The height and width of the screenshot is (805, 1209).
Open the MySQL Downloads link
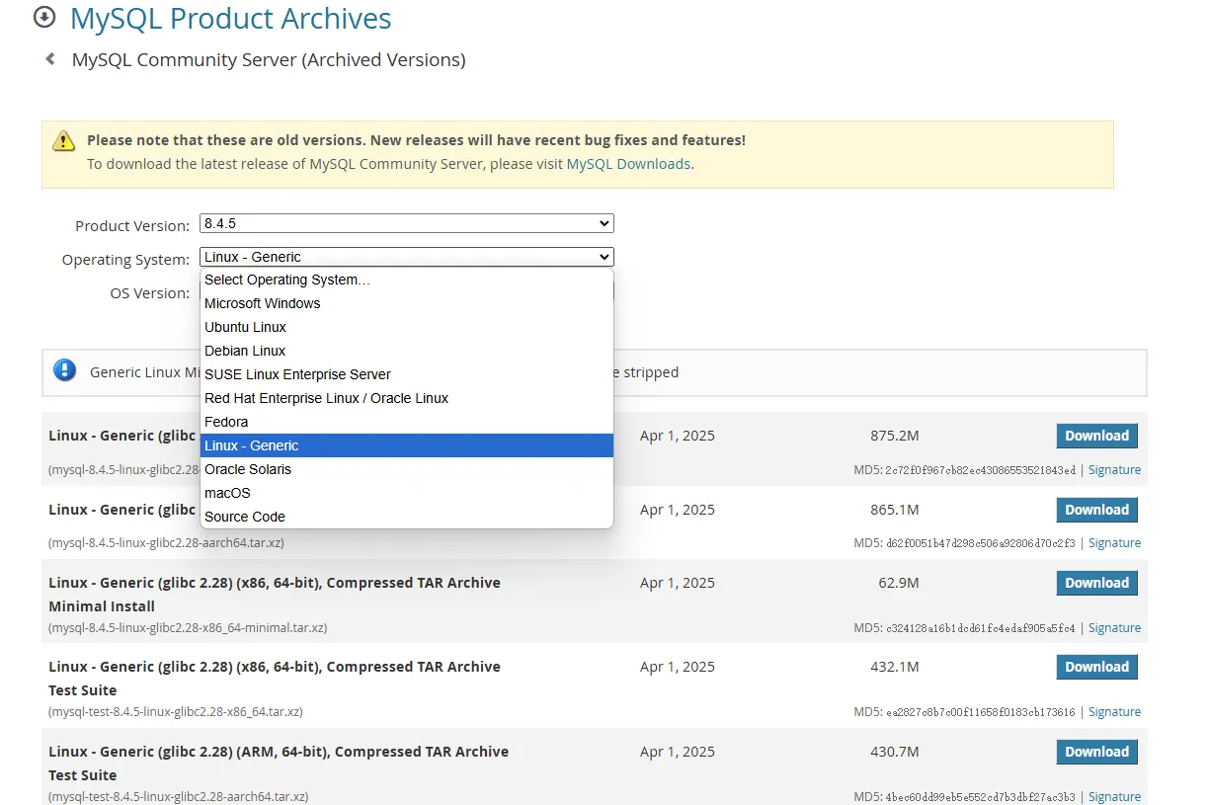(x=628, y=164)
